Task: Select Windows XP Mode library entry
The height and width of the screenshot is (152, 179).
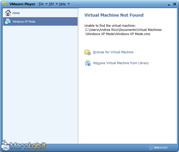Action: point(40,21)
